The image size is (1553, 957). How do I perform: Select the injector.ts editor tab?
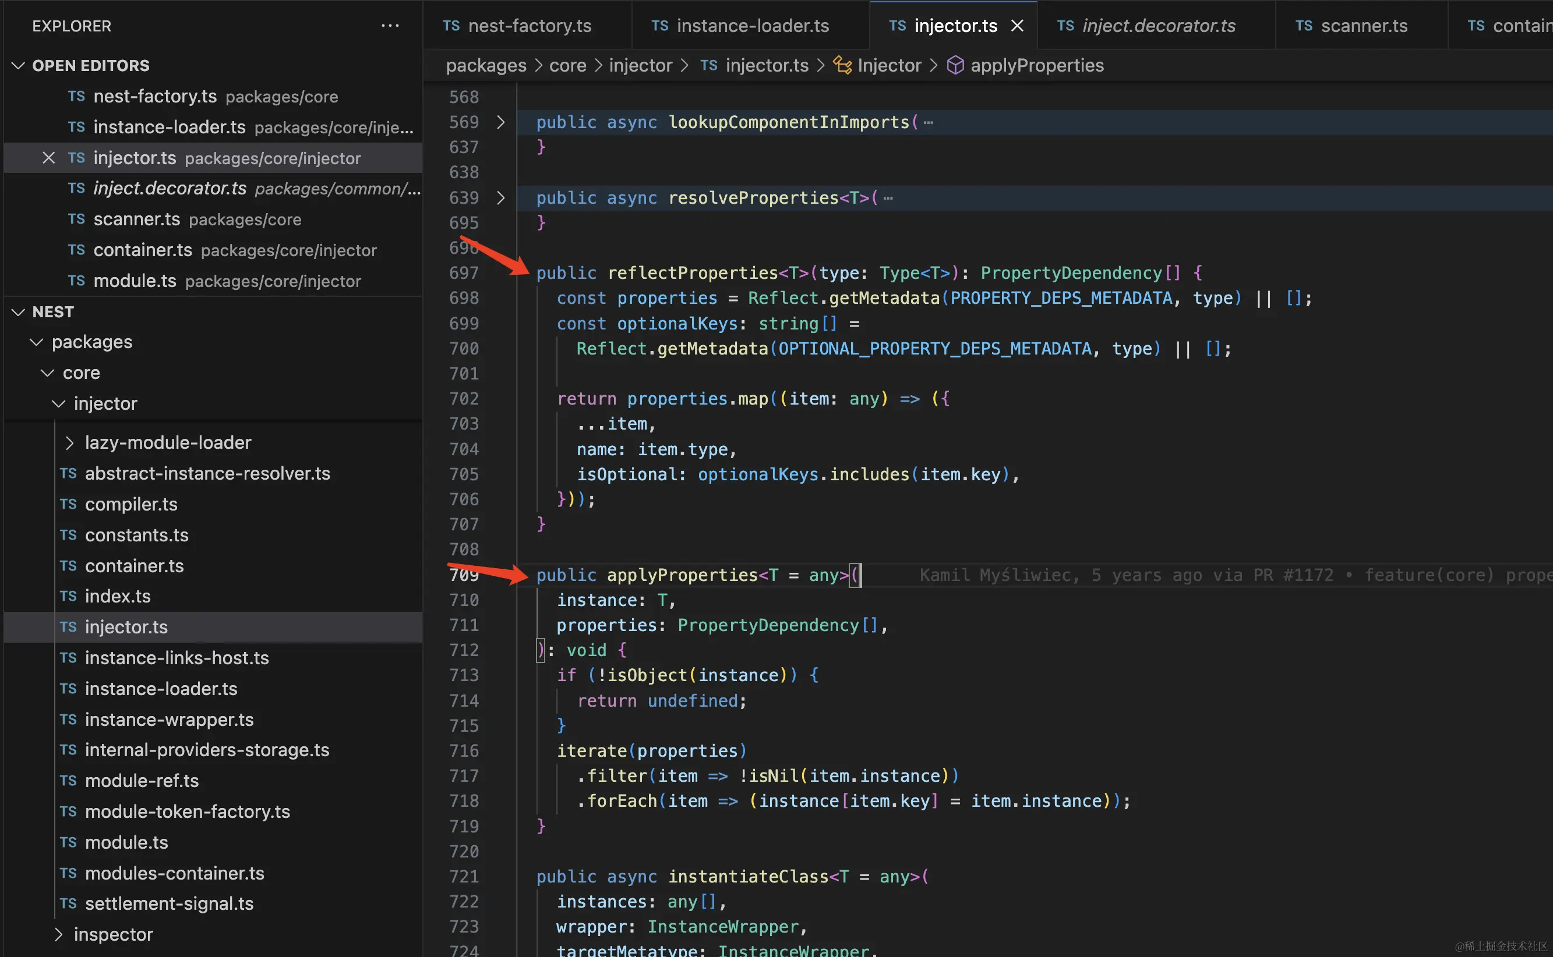953,26
